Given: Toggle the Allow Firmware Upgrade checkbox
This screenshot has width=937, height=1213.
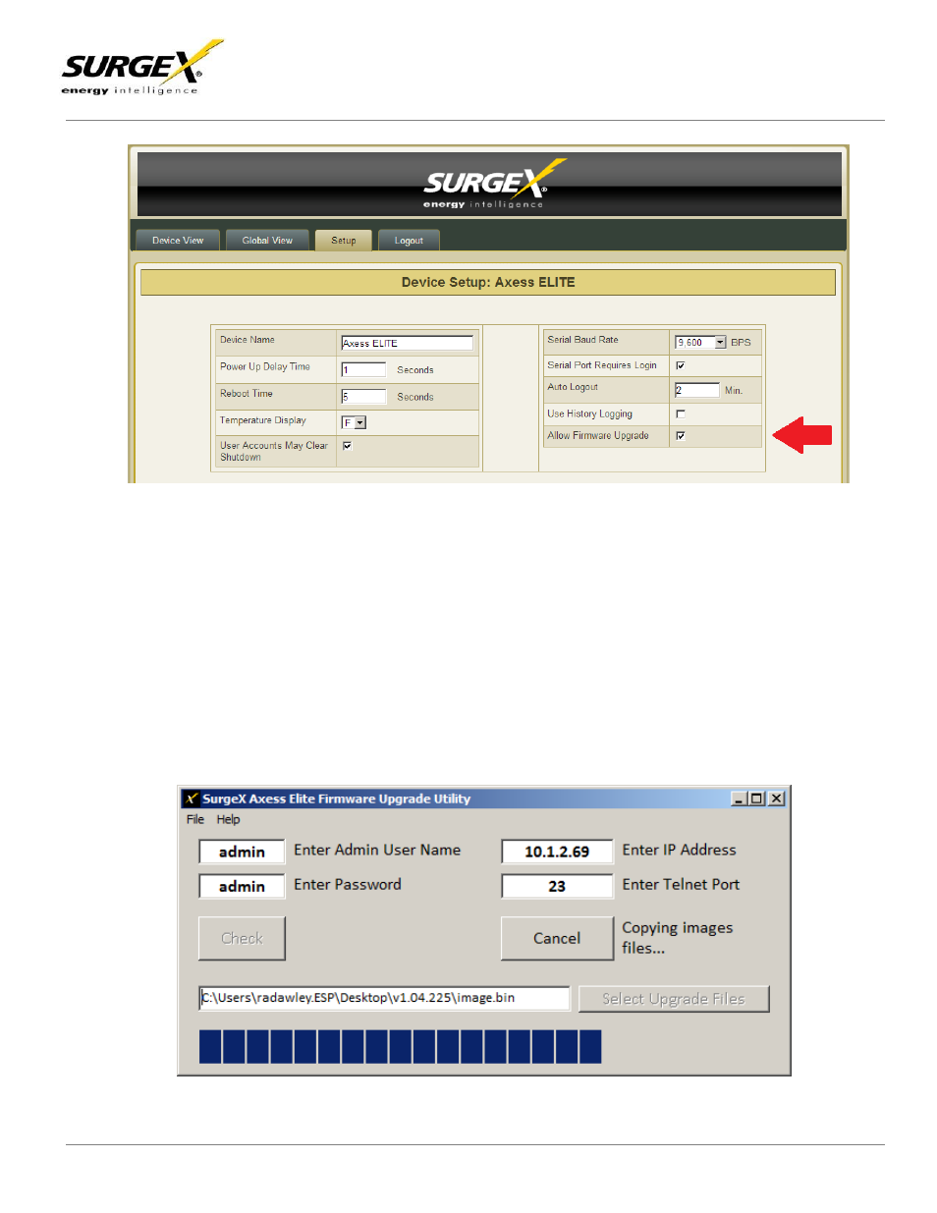Looking at the screenshot, I should pos(681,436).
